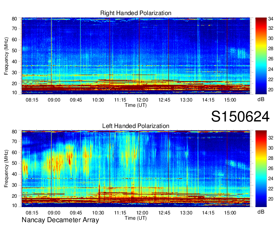Click the 11:15 tick under Right Handed plot
The width and height of the screenshot is (278, 225).
pos(120,100)
